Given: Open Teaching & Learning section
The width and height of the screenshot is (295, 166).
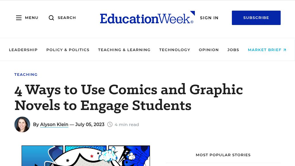Looking at the screenshot, I should point(124,50).
